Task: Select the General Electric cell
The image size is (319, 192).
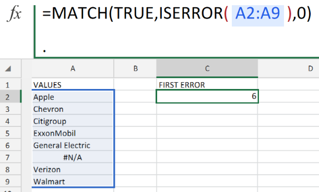Action: [x=73, y=145]
